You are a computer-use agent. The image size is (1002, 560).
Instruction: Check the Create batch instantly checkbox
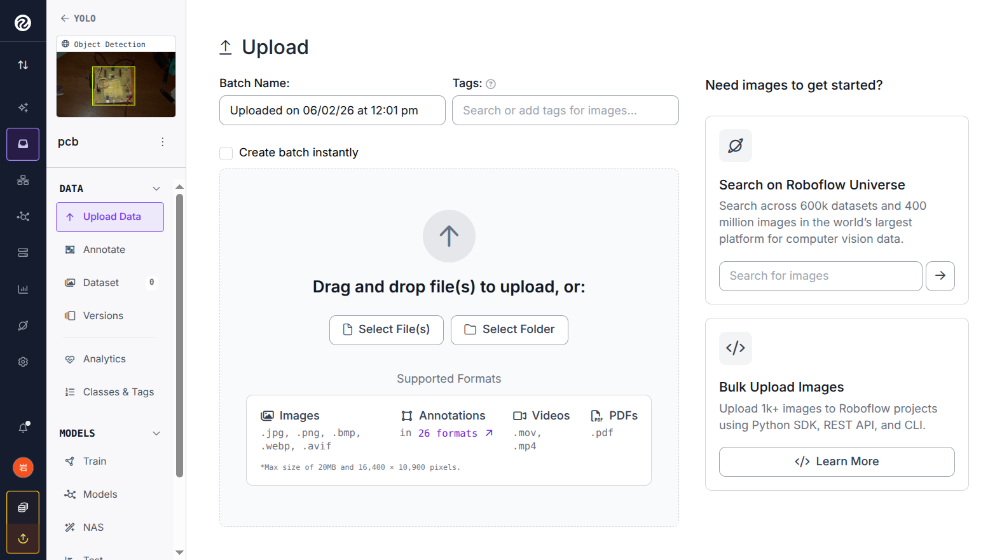click(x=226, y=153)
